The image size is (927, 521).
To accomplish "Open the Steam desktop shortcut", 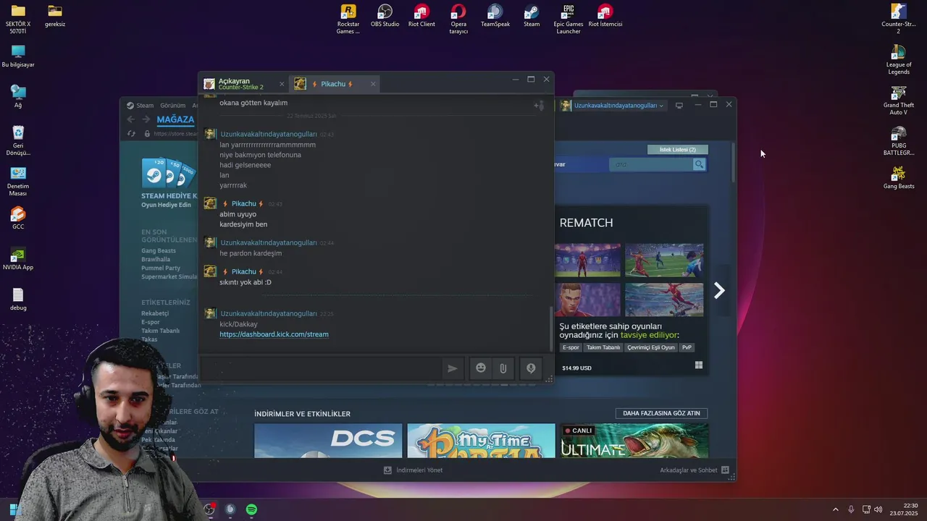I will [532, 16].
